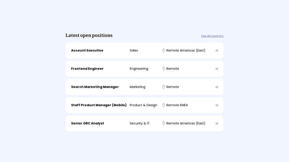The height and width of the screenshot is (162, 289).
Task: Select the Frontend Engineer position title
Action: coord(87,69)
